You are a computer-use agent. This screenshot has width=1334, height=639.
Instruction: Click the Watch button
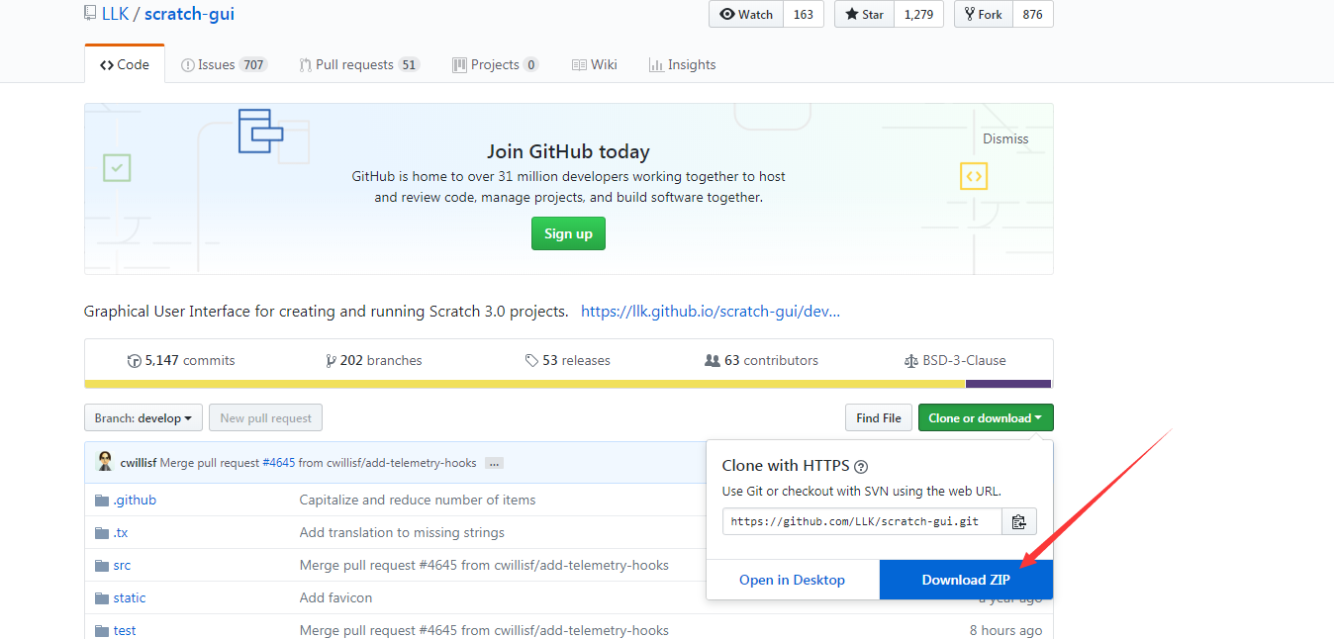click(x=746, y=14)
